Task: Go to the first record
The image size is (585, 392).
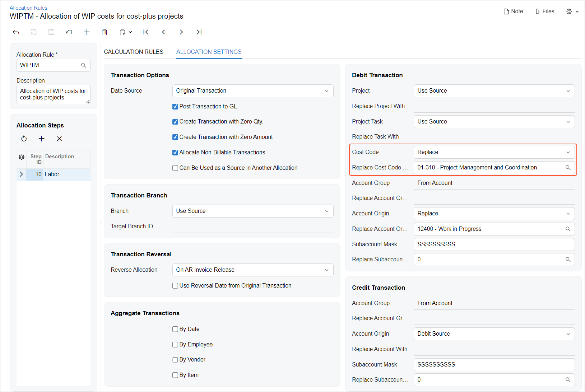Action: point(146,32)
